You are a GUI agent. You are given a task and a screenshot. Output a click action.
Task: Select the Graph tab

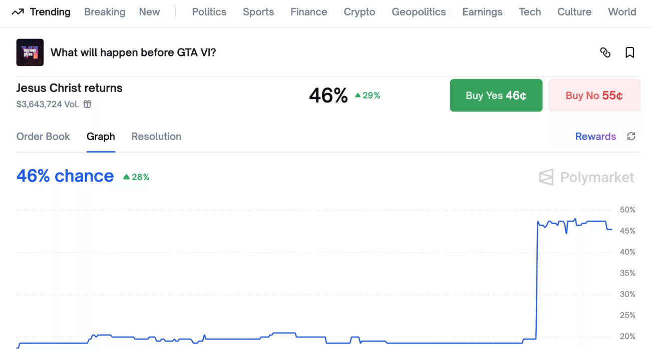tap(101, 136)
